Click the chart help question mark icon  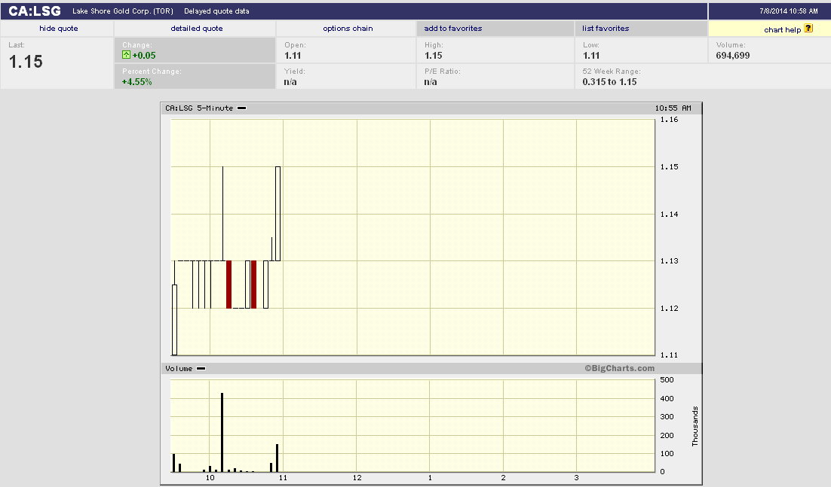point(808,28)
